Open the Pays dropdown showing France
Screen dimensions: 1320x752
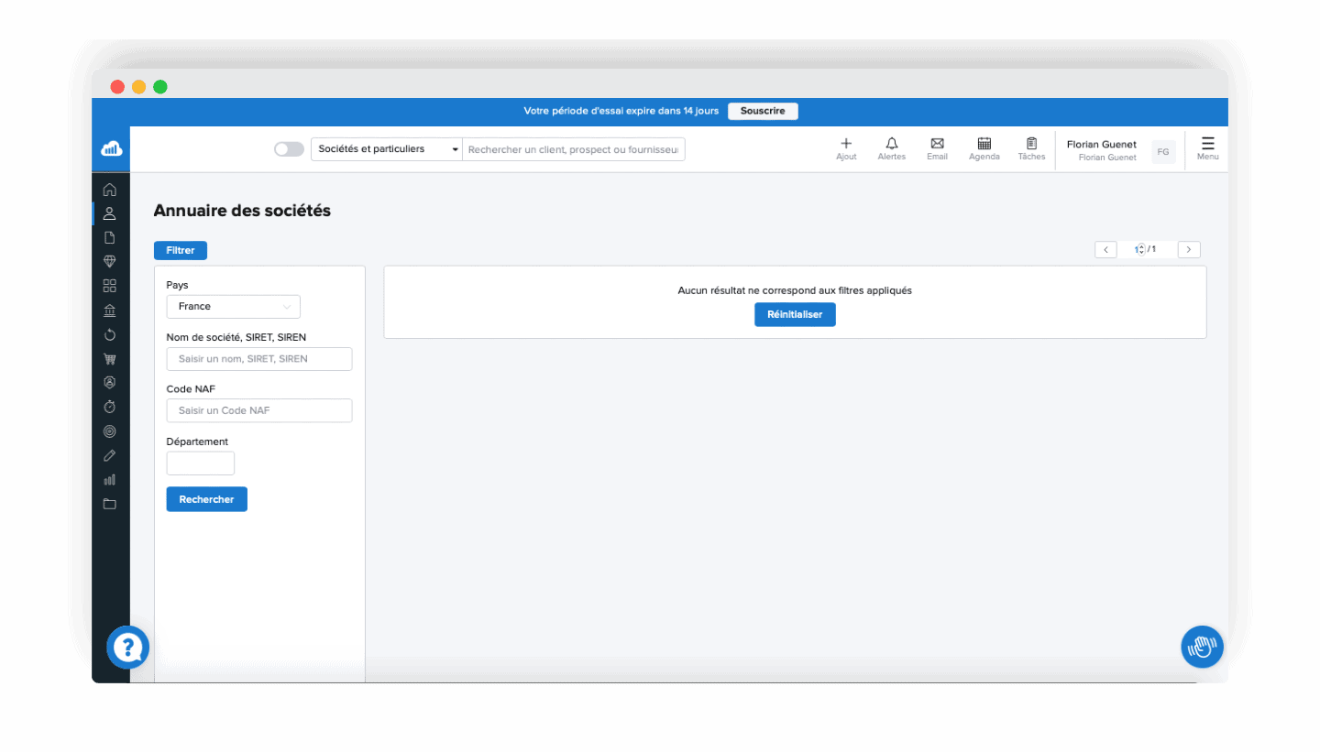[234, 307]
